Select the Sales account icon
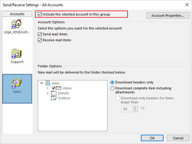192x144 pixels. (x=16, y=83)
